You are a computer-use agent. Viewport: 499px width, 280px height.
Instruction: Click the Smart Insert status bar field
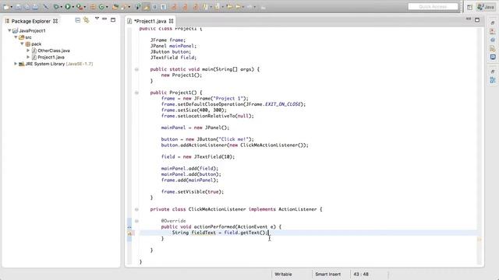[327, 274]
